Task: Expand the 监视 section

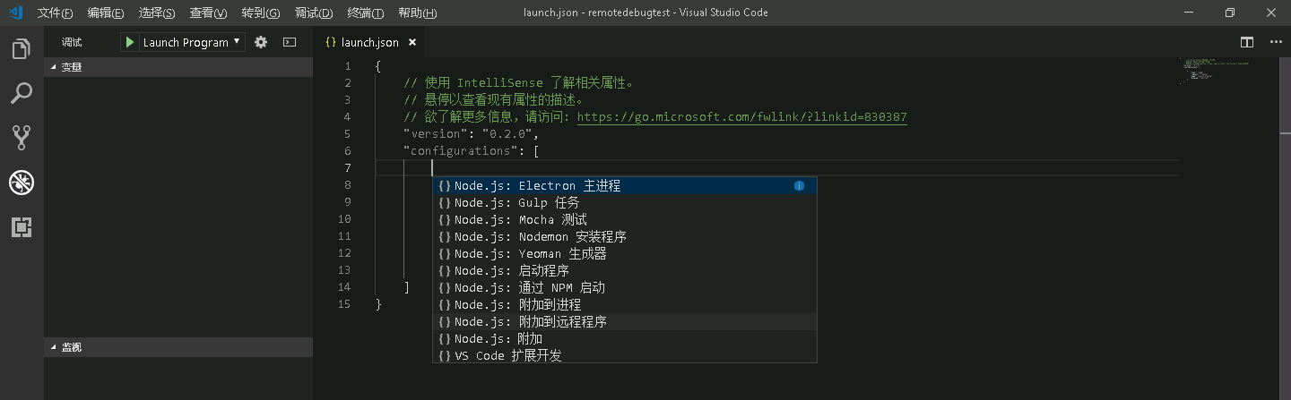Action: [178, 346]
